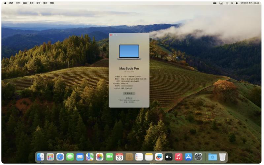Image resolution: width=264 pixels, height=165 pixels.
Task: Click the MacBook Pro laptop image
Action: (129, 52)
